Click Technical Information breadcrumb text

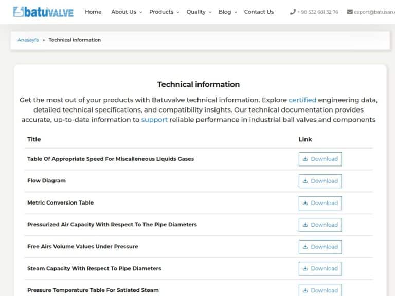75,40
